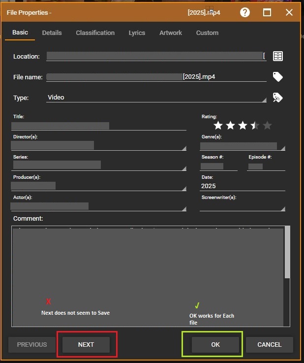The image size is (304, 363).
Task: Switch to the Basic tab
Action: point(20,33)
